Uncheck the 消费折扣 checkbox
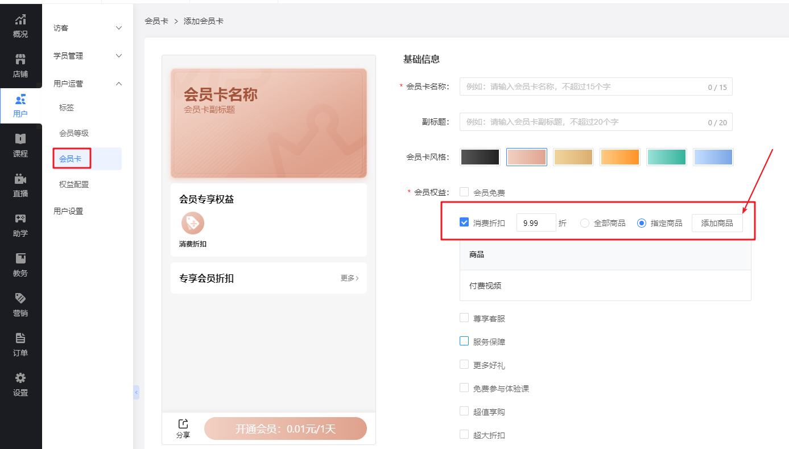 (464, 223)
